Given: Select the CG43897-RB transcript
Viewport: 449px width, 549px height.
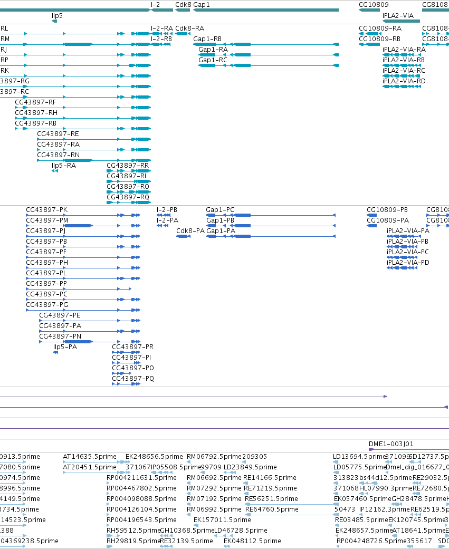Looking at the screenshot, I should pyautogui.click(x=83, y=129).
